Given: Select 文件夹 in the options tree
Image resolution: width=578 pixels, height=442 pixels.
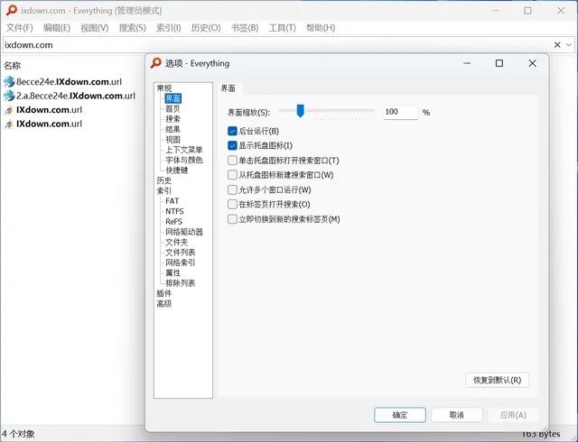Looking at the screenshot, I should coord(177,242).
